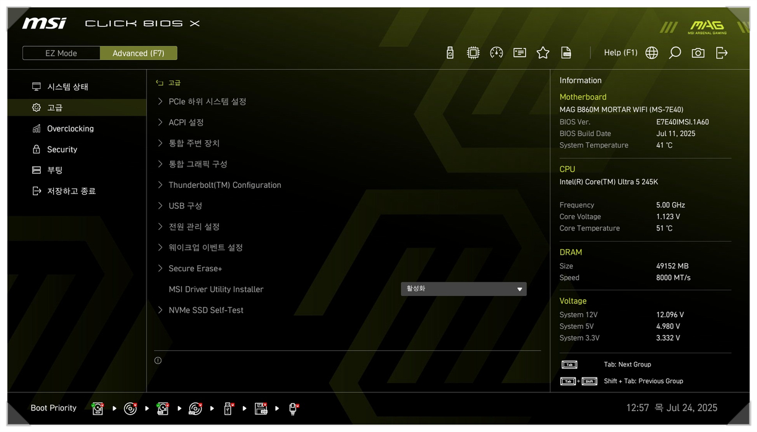Open the speedometer gauge icon
757x432 pixels.
[x=496, y=53]
